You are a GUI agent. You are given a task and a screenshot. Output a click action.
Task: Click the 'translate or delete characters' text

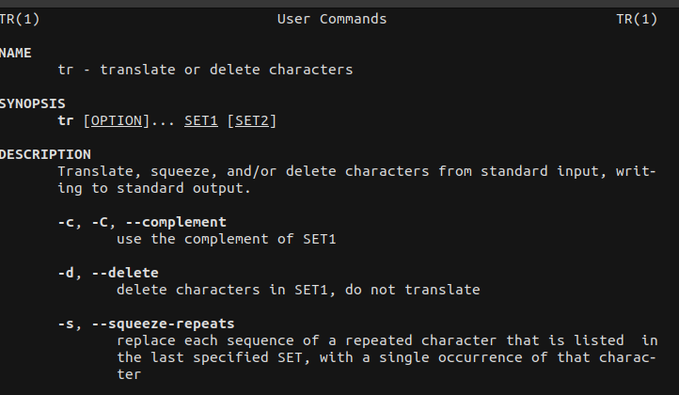(227, 70)
